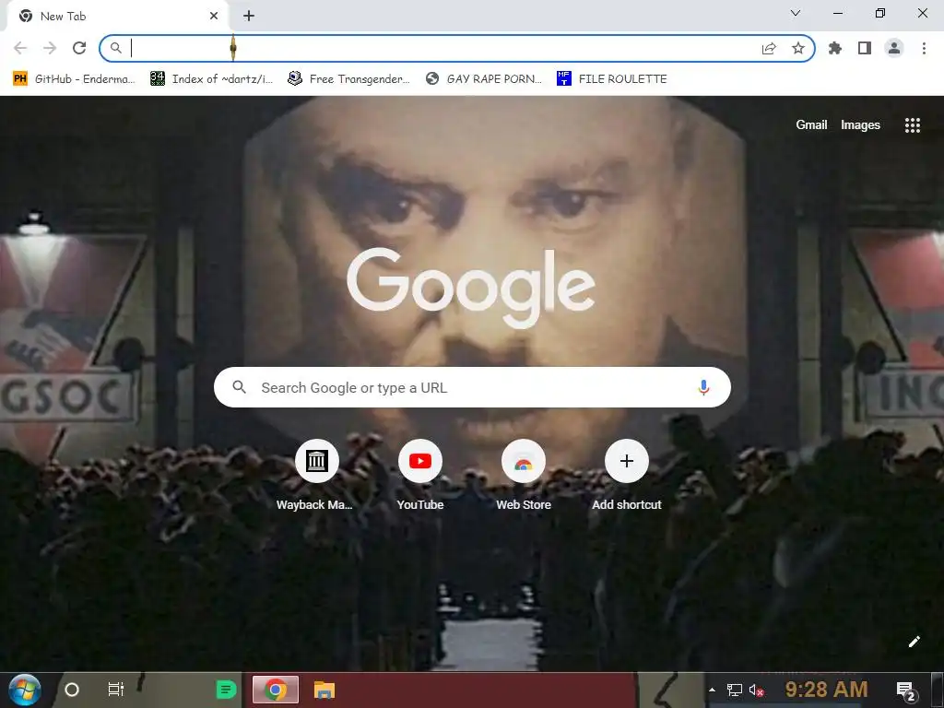Click the network tray icon
The width and height of the screenshot is (944, 708).
735,690
